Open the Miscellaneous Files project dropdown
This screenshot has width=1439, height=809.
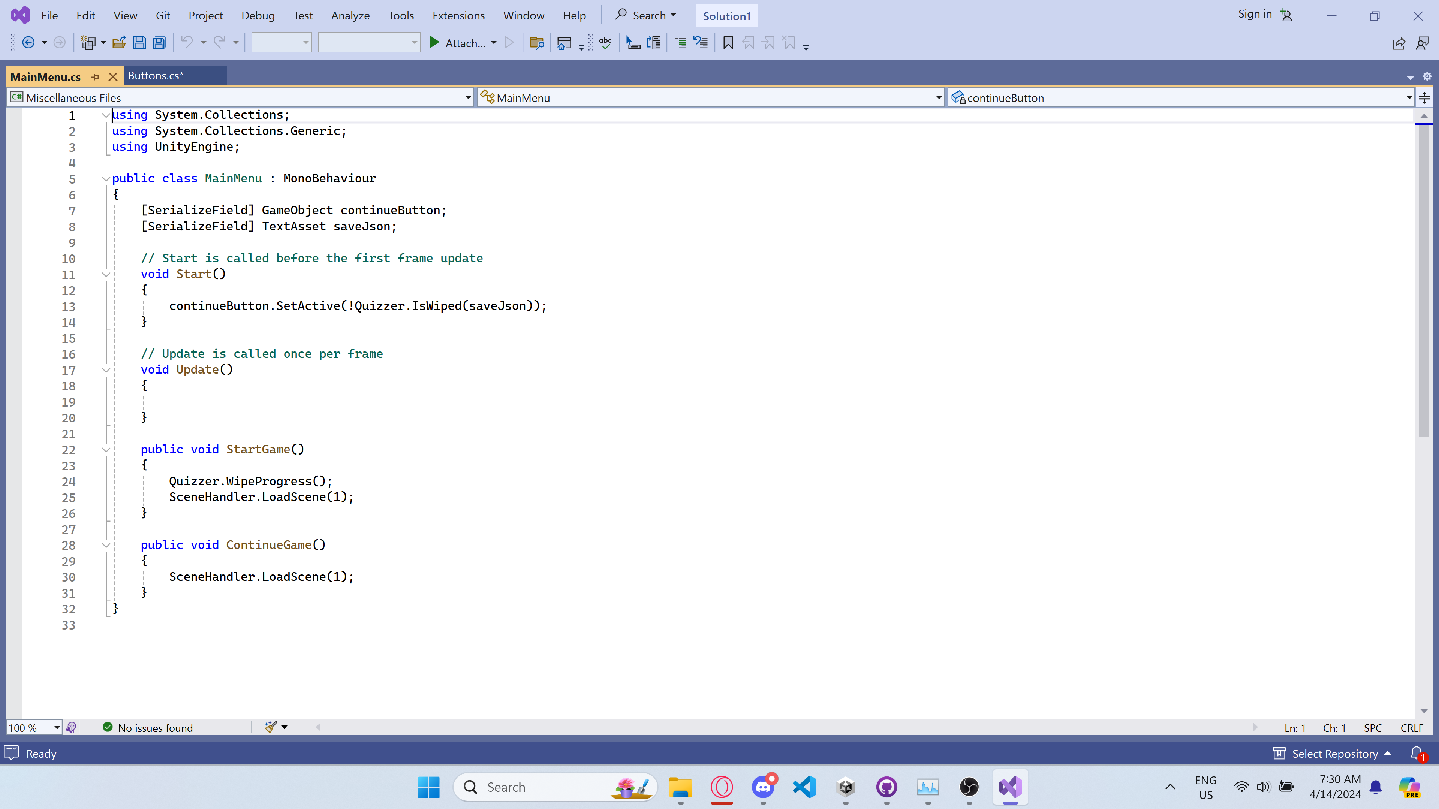pyautogui.click(x=467, y=98)
